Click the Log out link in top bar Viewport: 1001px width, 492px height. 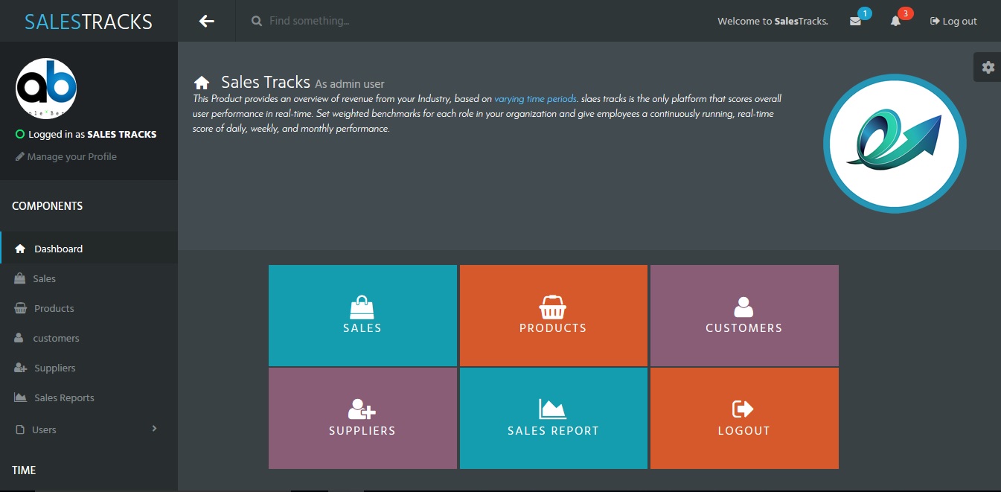pyautogui.click(x=953, y=21)
